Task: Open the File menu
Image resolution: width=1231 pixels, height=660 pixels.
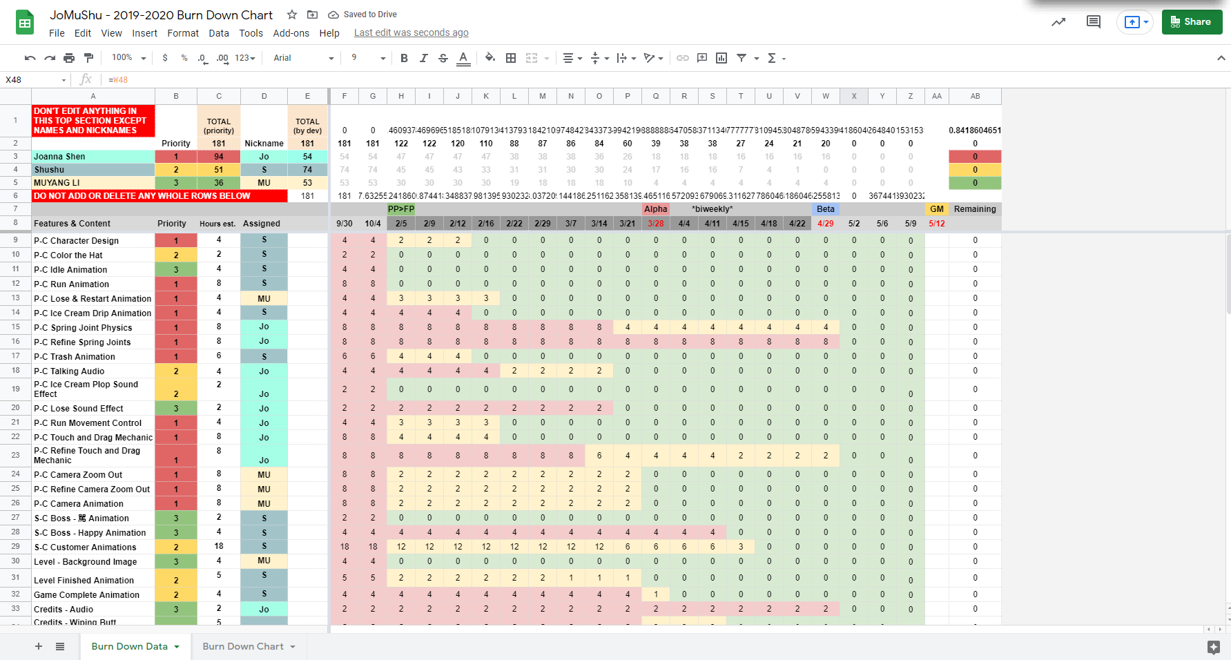Action: [57, 33]
